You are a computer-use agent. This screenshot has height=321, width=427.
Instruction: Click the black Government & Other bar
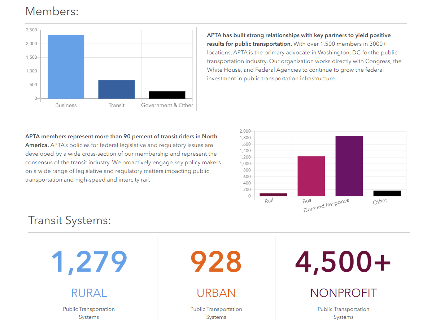(167, 95)
